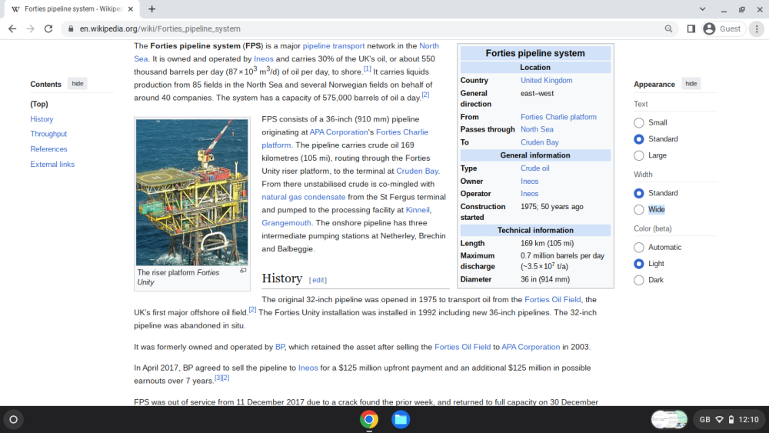Open United Kingdom infobox link

pyautogui.click(x=546, y=81)
